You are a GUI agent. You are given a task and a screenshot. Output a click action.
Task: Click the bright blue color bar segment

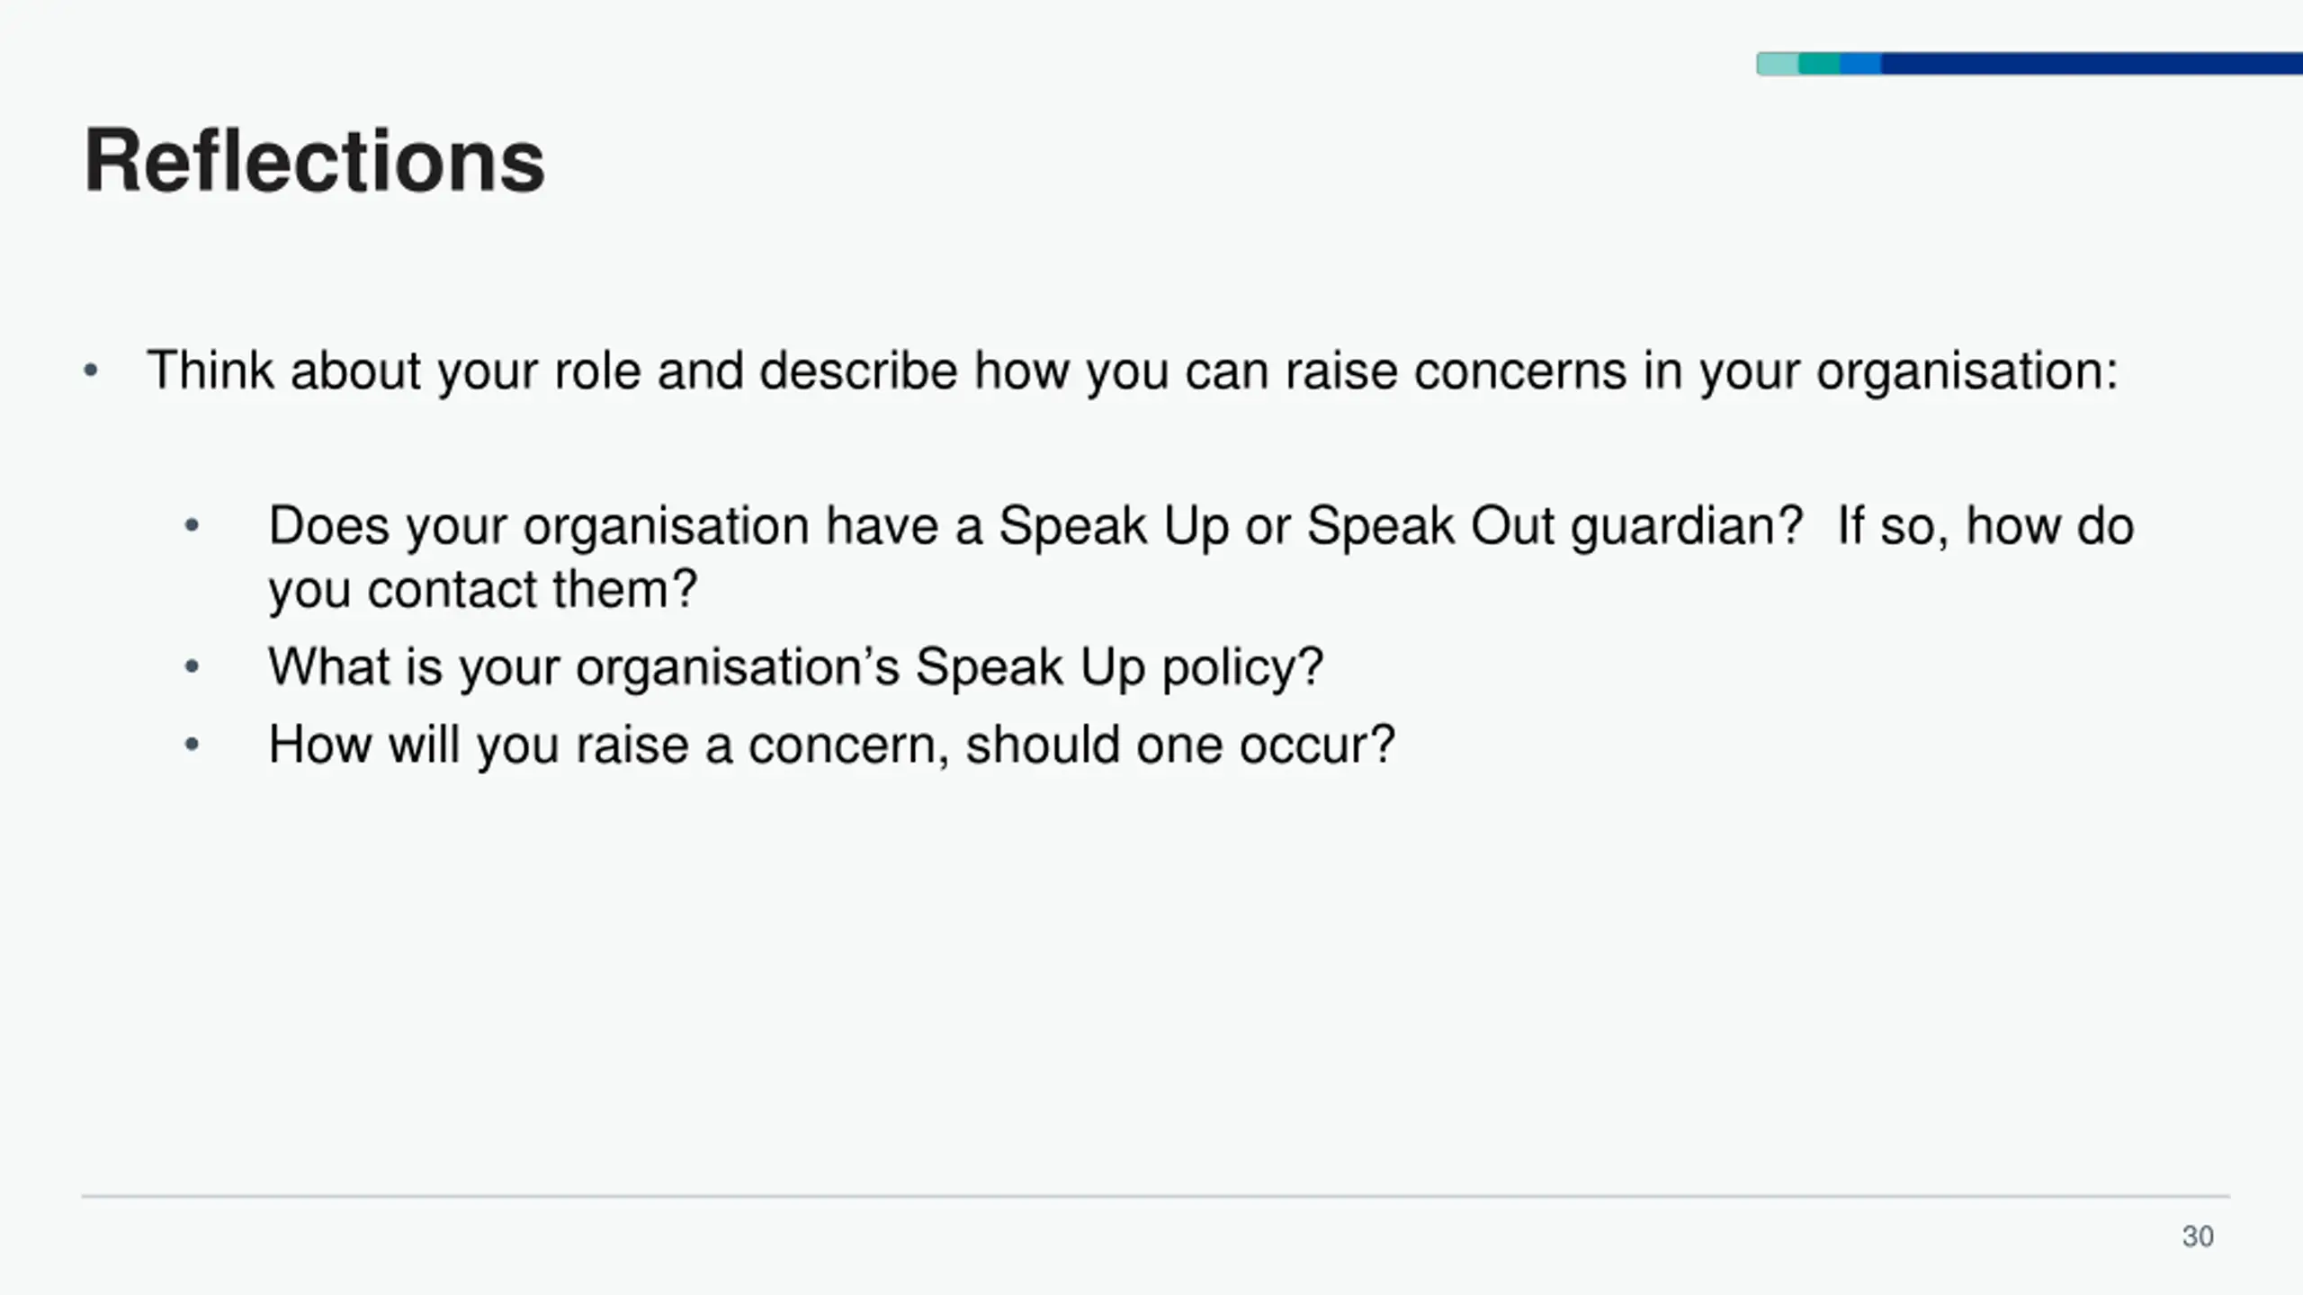(1860, 64)
